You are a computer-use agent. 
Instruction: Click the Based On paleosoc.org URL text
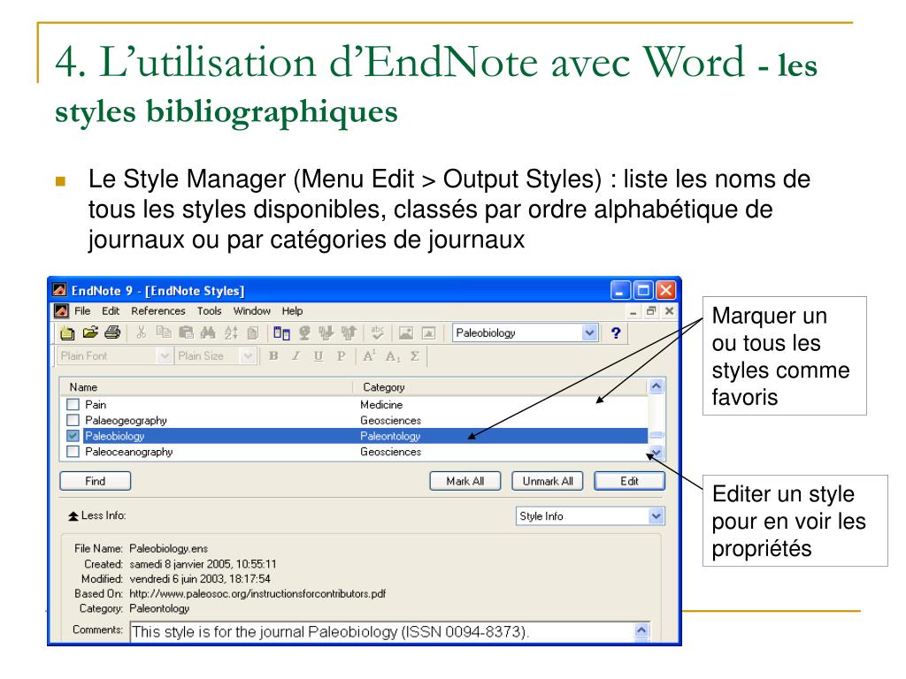pyautogui.click(x=257, y=593)
